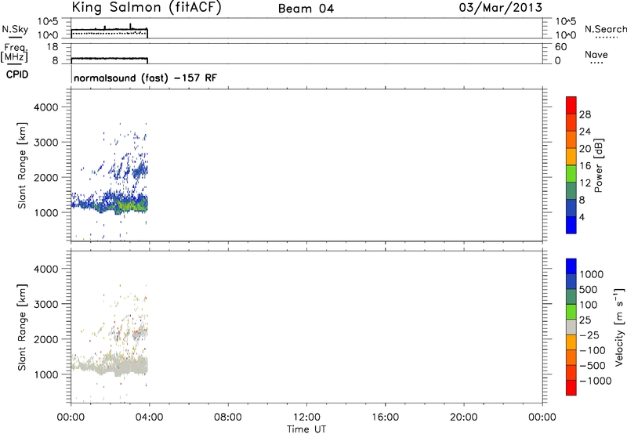Screen dimensions: 627x434
Task: Click the power panel Slant Range [km] label
Action: click(22, 165)
